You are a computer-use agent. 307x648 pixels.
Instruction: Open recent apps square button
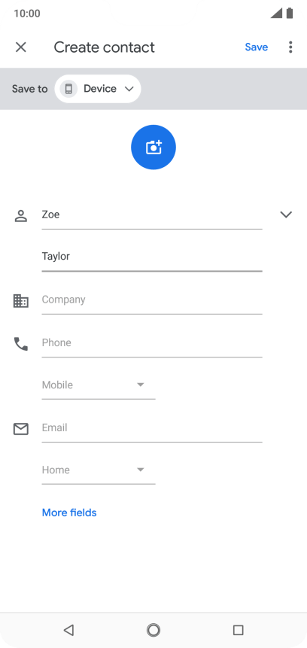(x=238, y=630)
